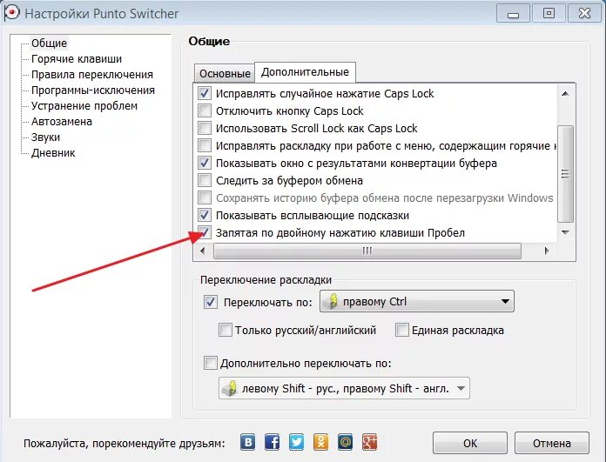The image size is (606, 462).
Task: Share via Google+ icon
Action: [369, 442]
